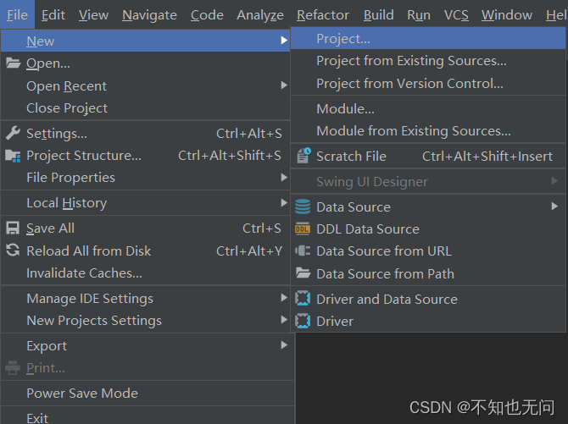
Task: Click the Data Source database icon
Action: 303,206
